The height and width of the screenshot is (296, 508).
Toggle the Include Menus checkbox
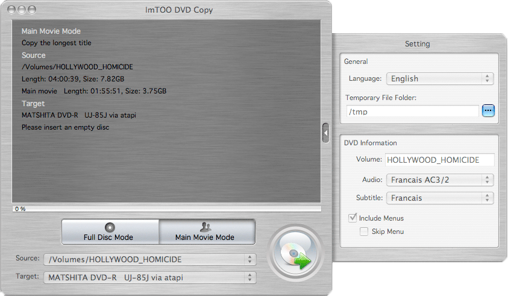coord(353,218)
